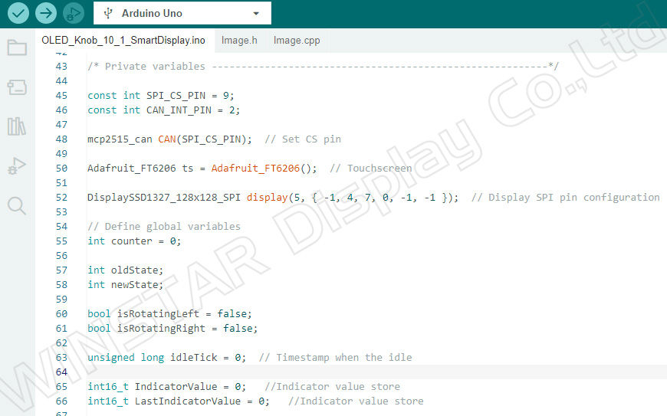Place cursor on empty highlighted line 64
This screenshot has width=667, height=416.
coord(377,372)
